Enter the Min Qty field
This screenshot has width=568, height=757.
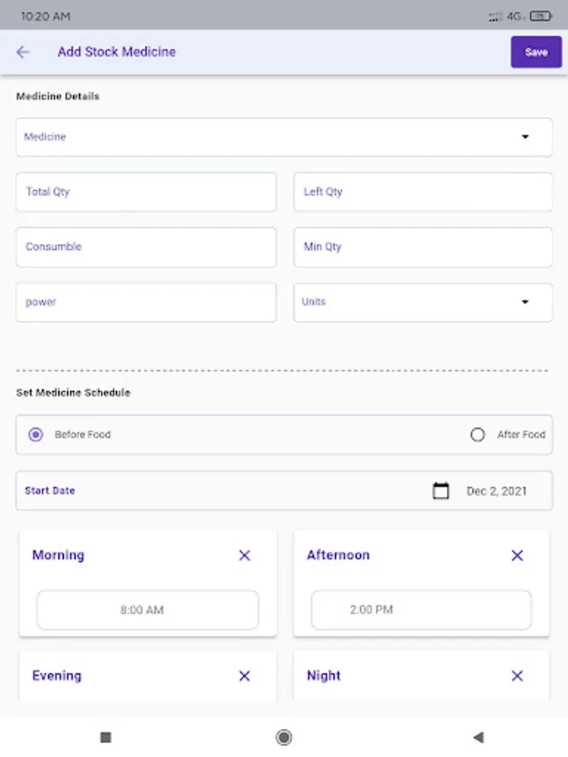[x=422, y=247]
